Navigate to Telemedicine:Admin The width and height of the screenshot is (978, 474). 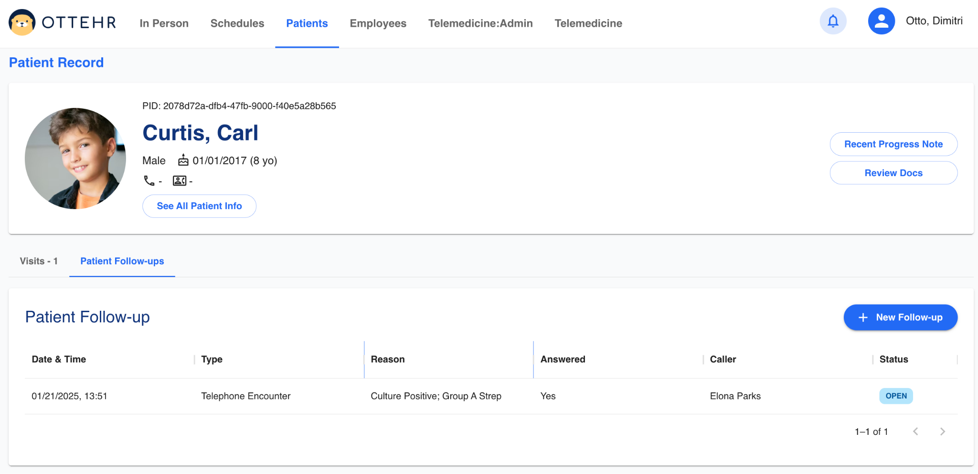[x=480, y=23]
